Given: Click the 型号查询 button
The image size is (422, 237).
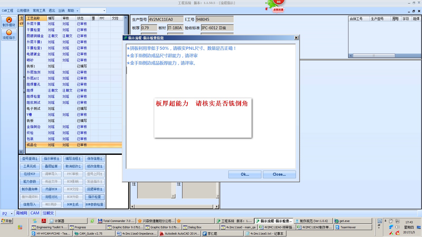Looking at the screenshot, I should pyautogui.click(x=30, y=159).
